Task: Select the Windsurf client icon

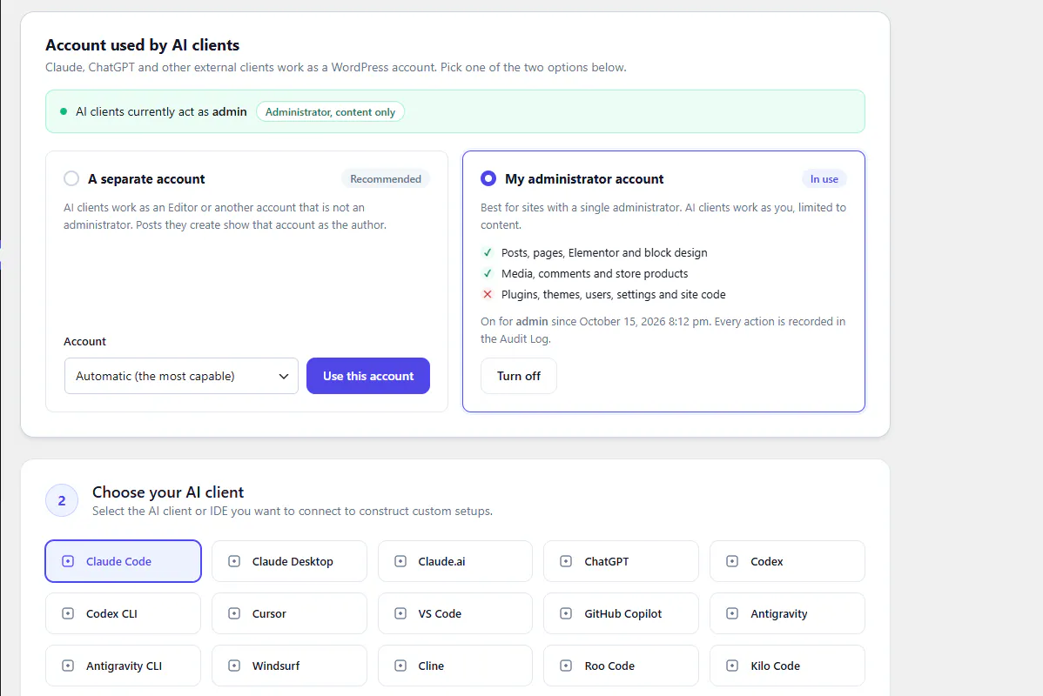Action: coord(234,666)
